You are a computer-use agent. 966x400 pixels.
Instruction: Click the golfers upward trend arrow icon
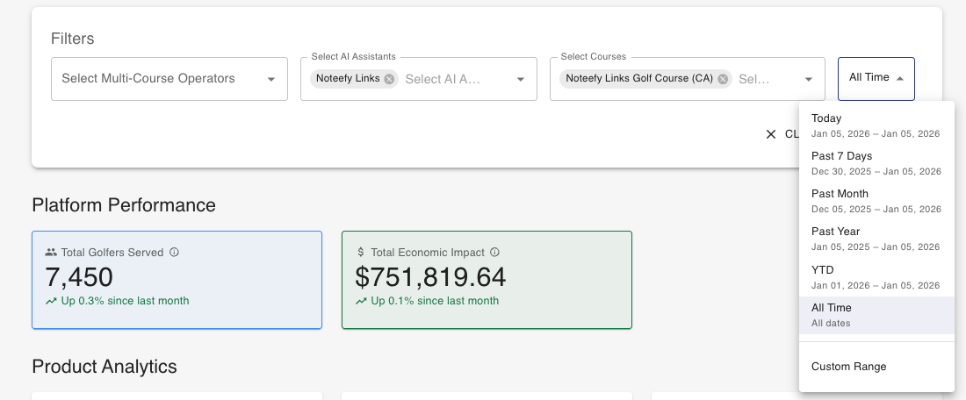(x=51, y=301)
